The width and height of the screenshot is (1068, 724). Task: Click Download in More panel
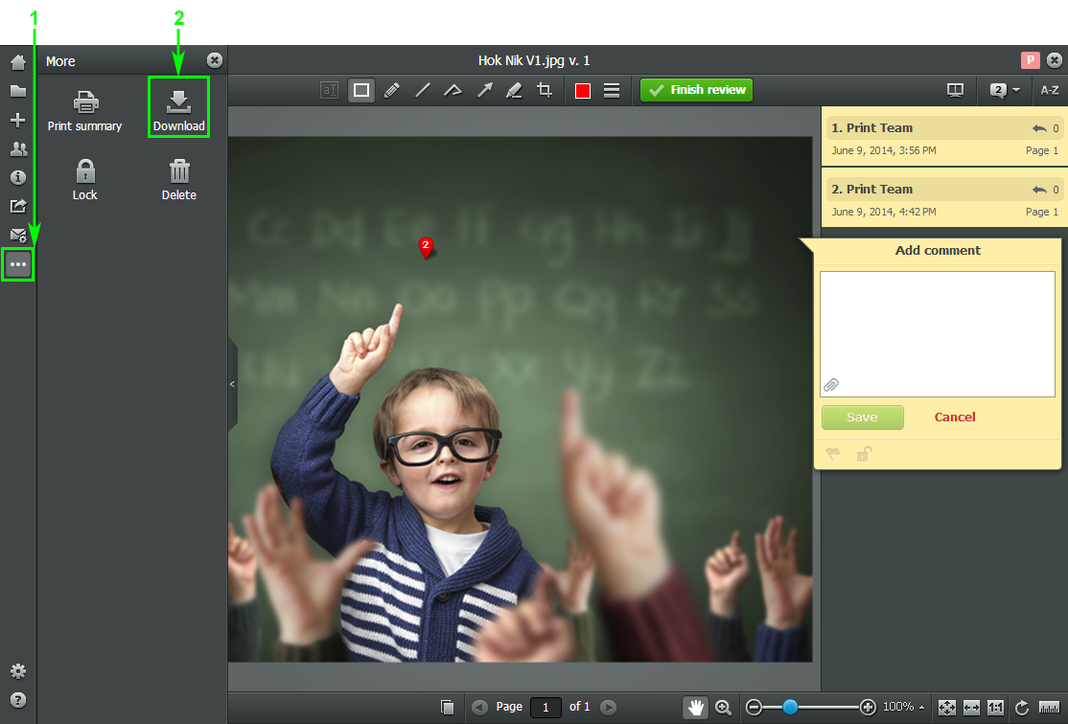(178, 111)
